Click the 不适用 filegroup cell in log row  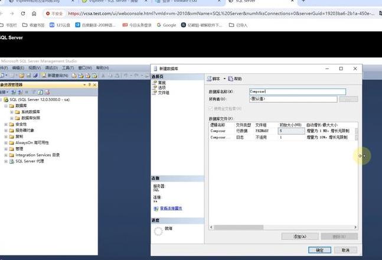tap(266, 137)
